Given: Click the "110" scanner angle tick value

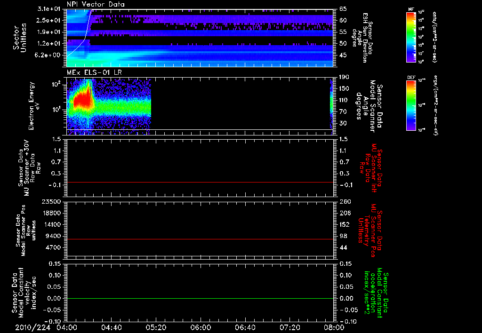Looking at the screenshot, I should point(344,100).
